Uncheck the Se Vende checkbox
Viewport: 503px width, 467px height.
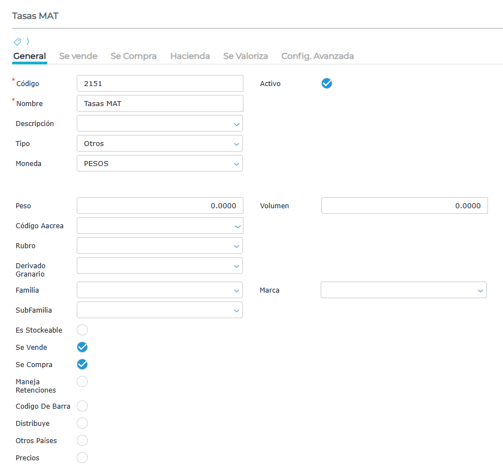tap(82, 347)
